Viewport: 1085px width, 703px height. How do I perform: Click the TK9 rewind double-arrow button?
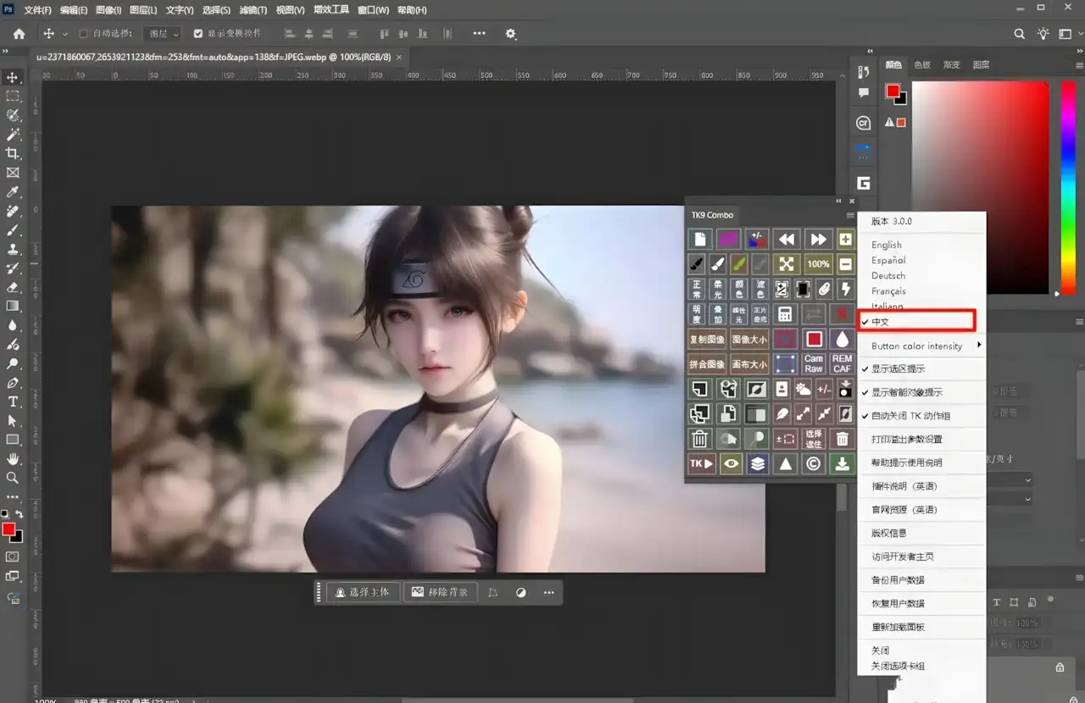(x=787, y=239)
